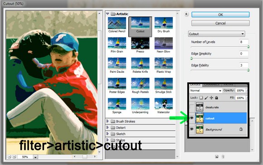Screen dimensions: 263x165
Task: Switch to the Paths tab
Action: coord(228,85)
